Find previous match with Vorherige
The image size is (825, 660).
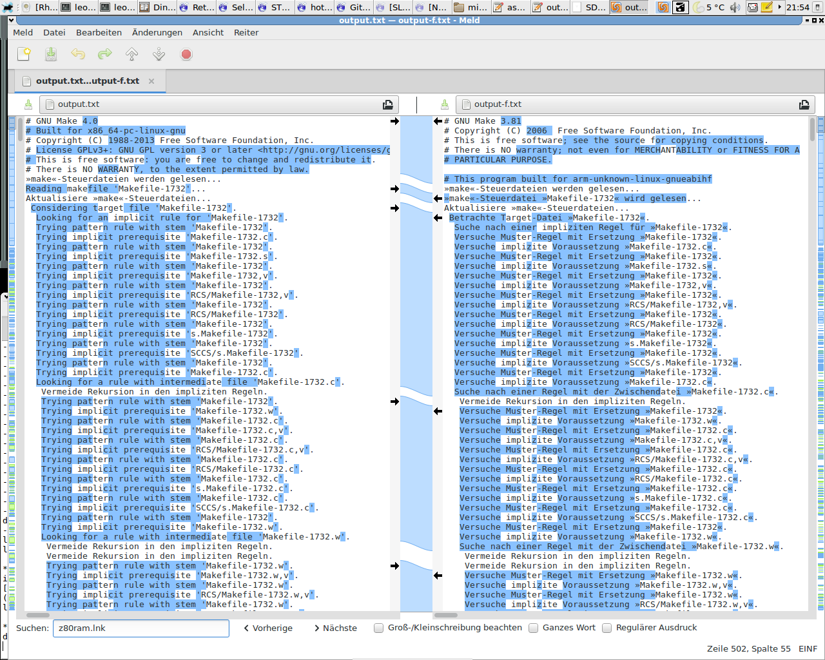tap(268, 628)
